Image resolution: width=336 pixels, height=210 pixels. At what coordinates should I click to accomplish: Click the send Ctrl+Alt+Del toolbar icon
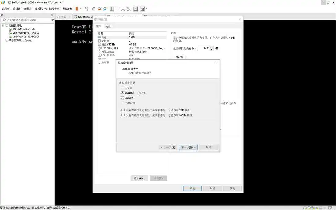click(x=87, y=9)
